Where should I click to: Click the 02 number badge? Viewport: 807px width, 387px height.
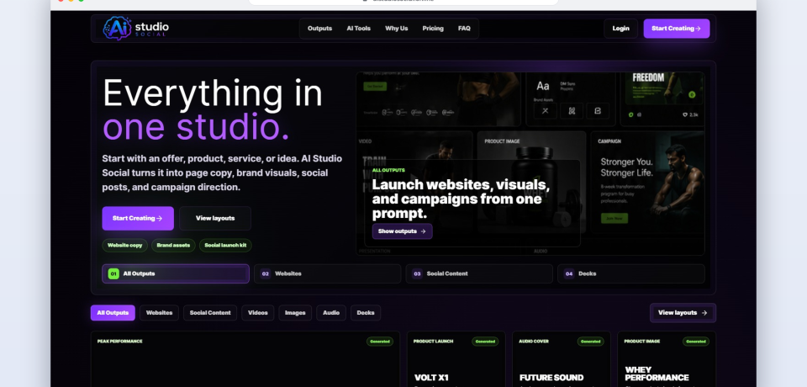point(265,273)
